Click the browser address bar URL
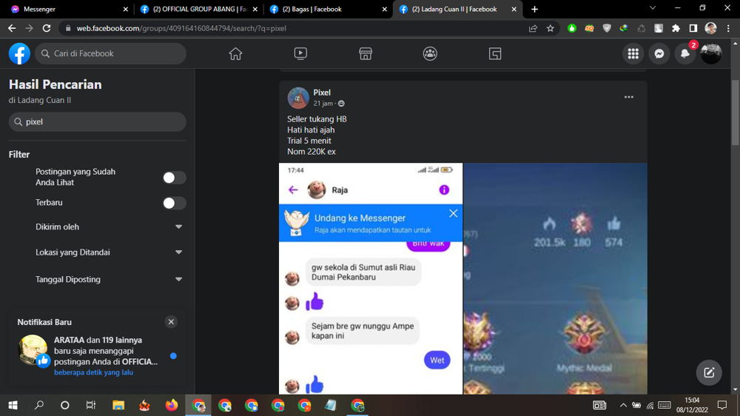740x416 pixels. point(181,28)
